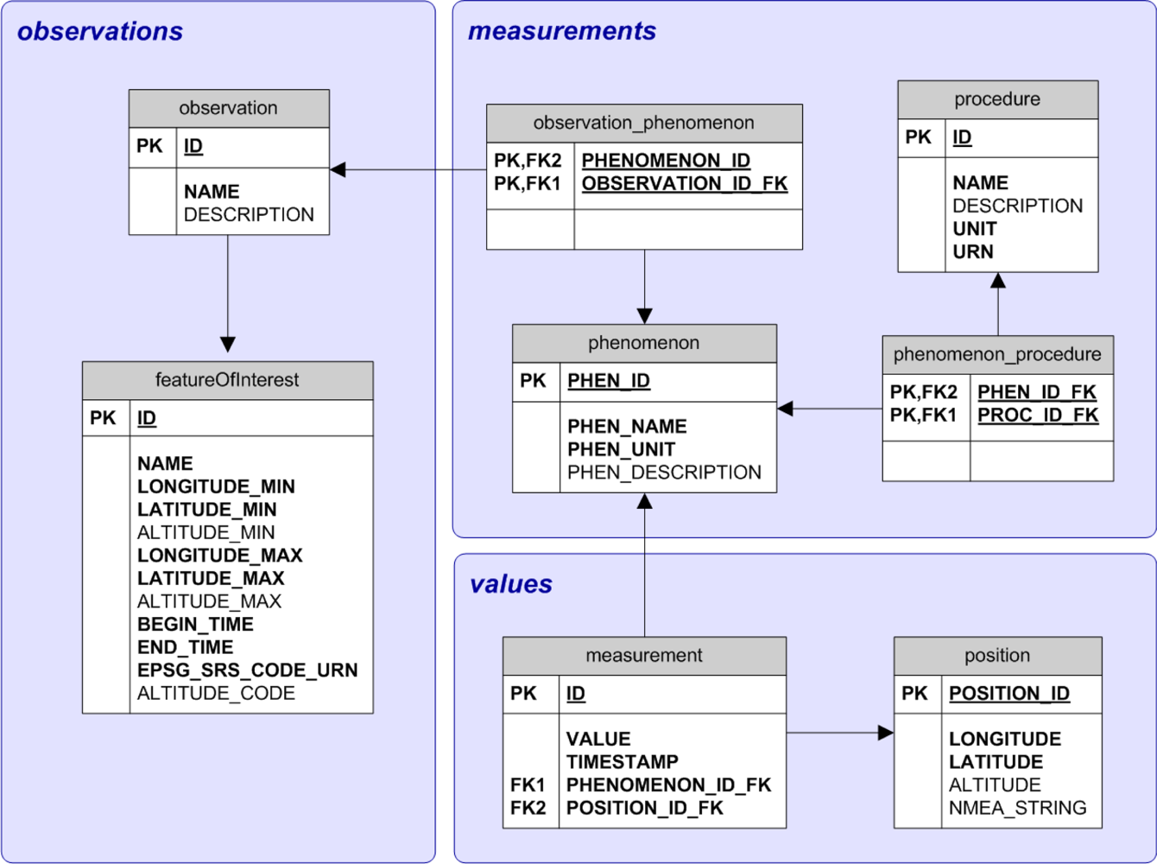The width and height of the screenshot is (1157, 864).
Task: Select the EPSG_SRS_CODE_URN field
Action: tap(247, 670)
